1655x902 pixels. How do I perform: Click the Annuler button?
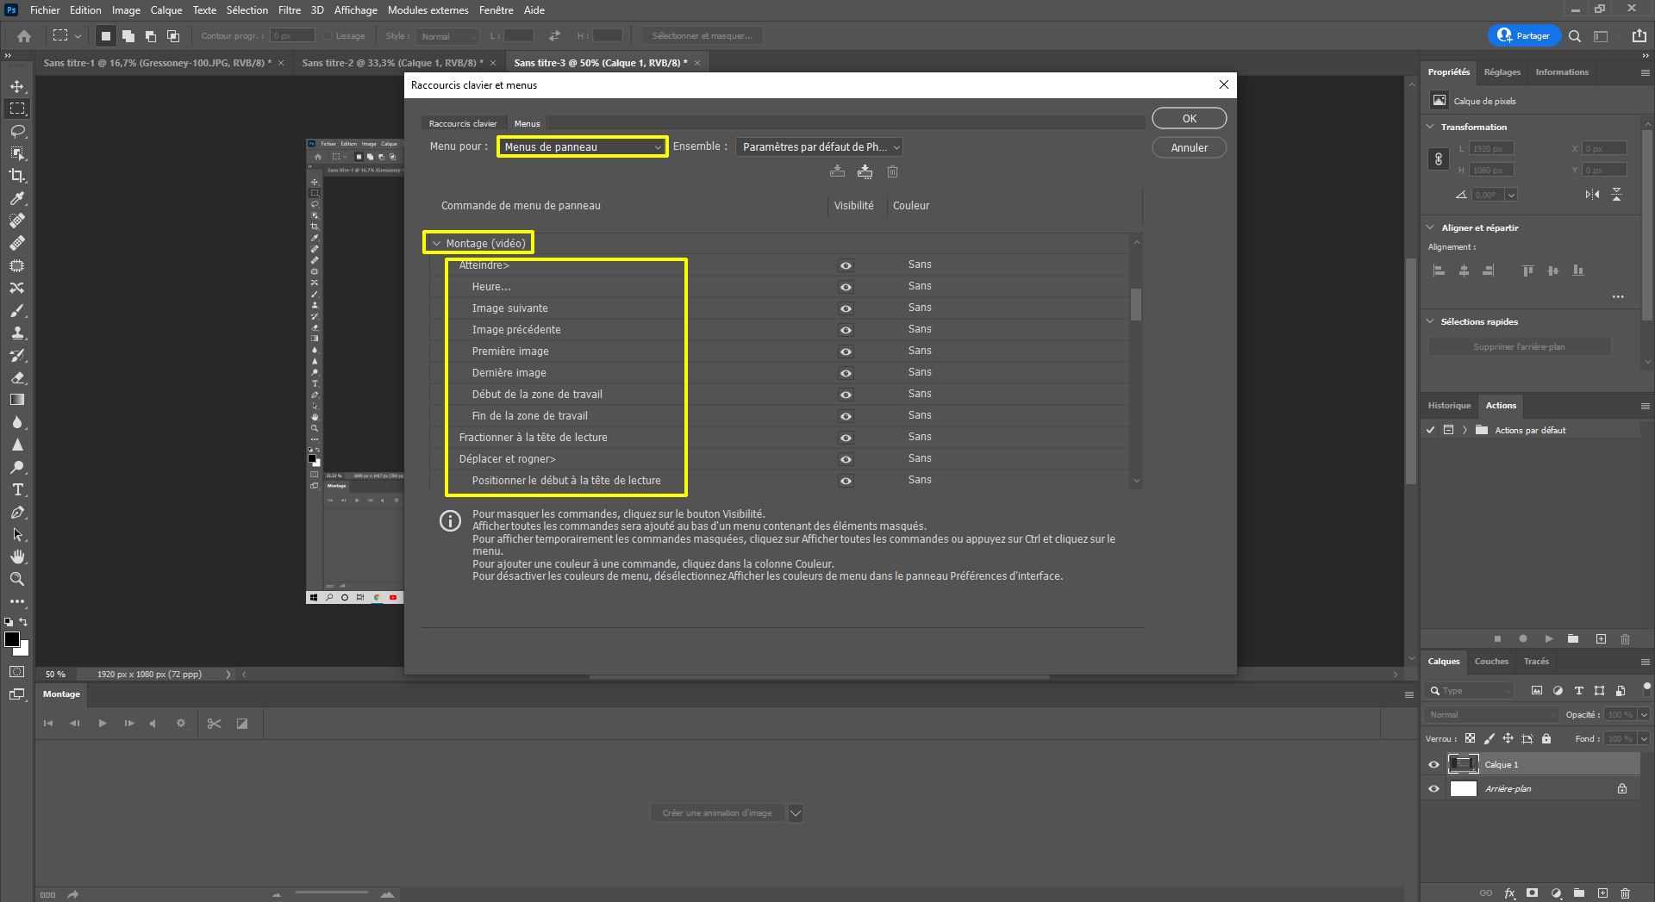[x=1189, y=147]
